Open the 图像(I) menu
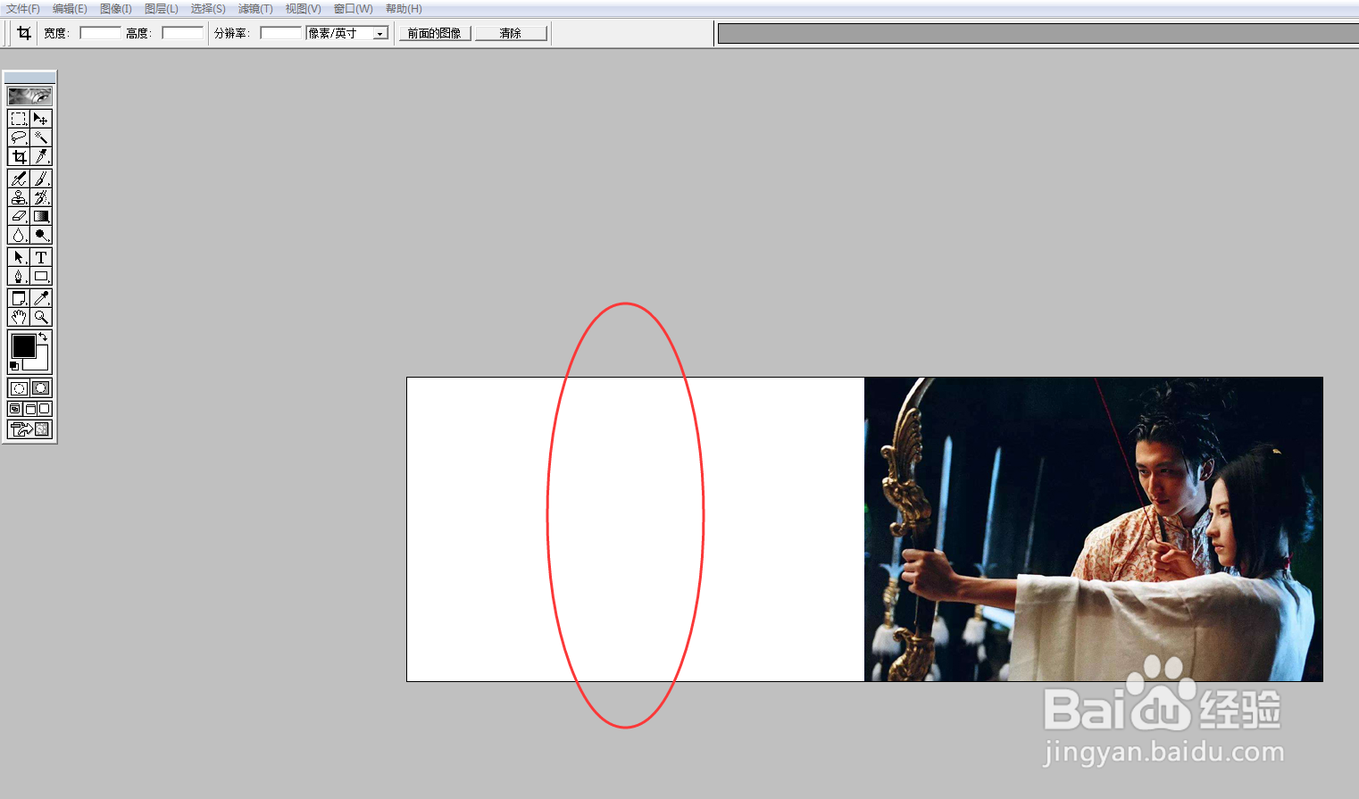Image resolution: width=1359 pixels, height=799 pixels. (x=116, y=9)
